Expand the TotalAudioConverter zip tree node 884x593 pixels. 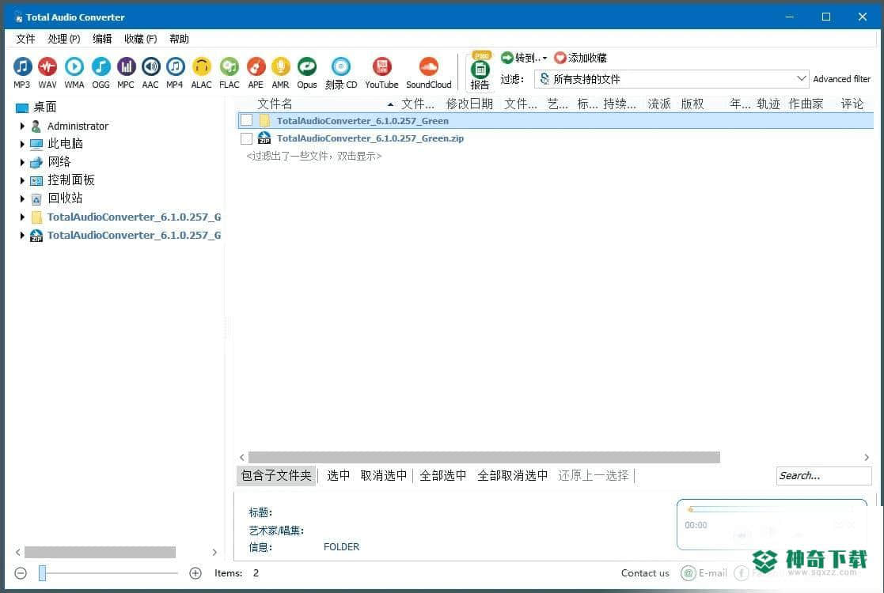coord(22,236)
